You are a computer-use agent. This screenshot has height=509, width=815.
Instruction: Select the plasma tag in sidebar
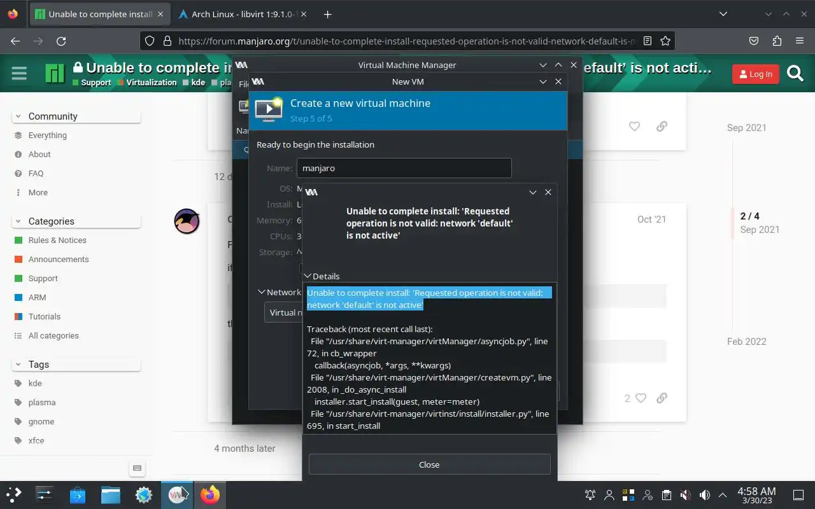[42, 402]
